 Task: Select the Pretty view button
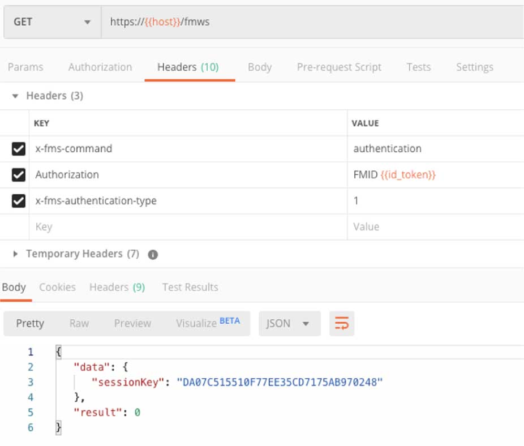(30, 323)
